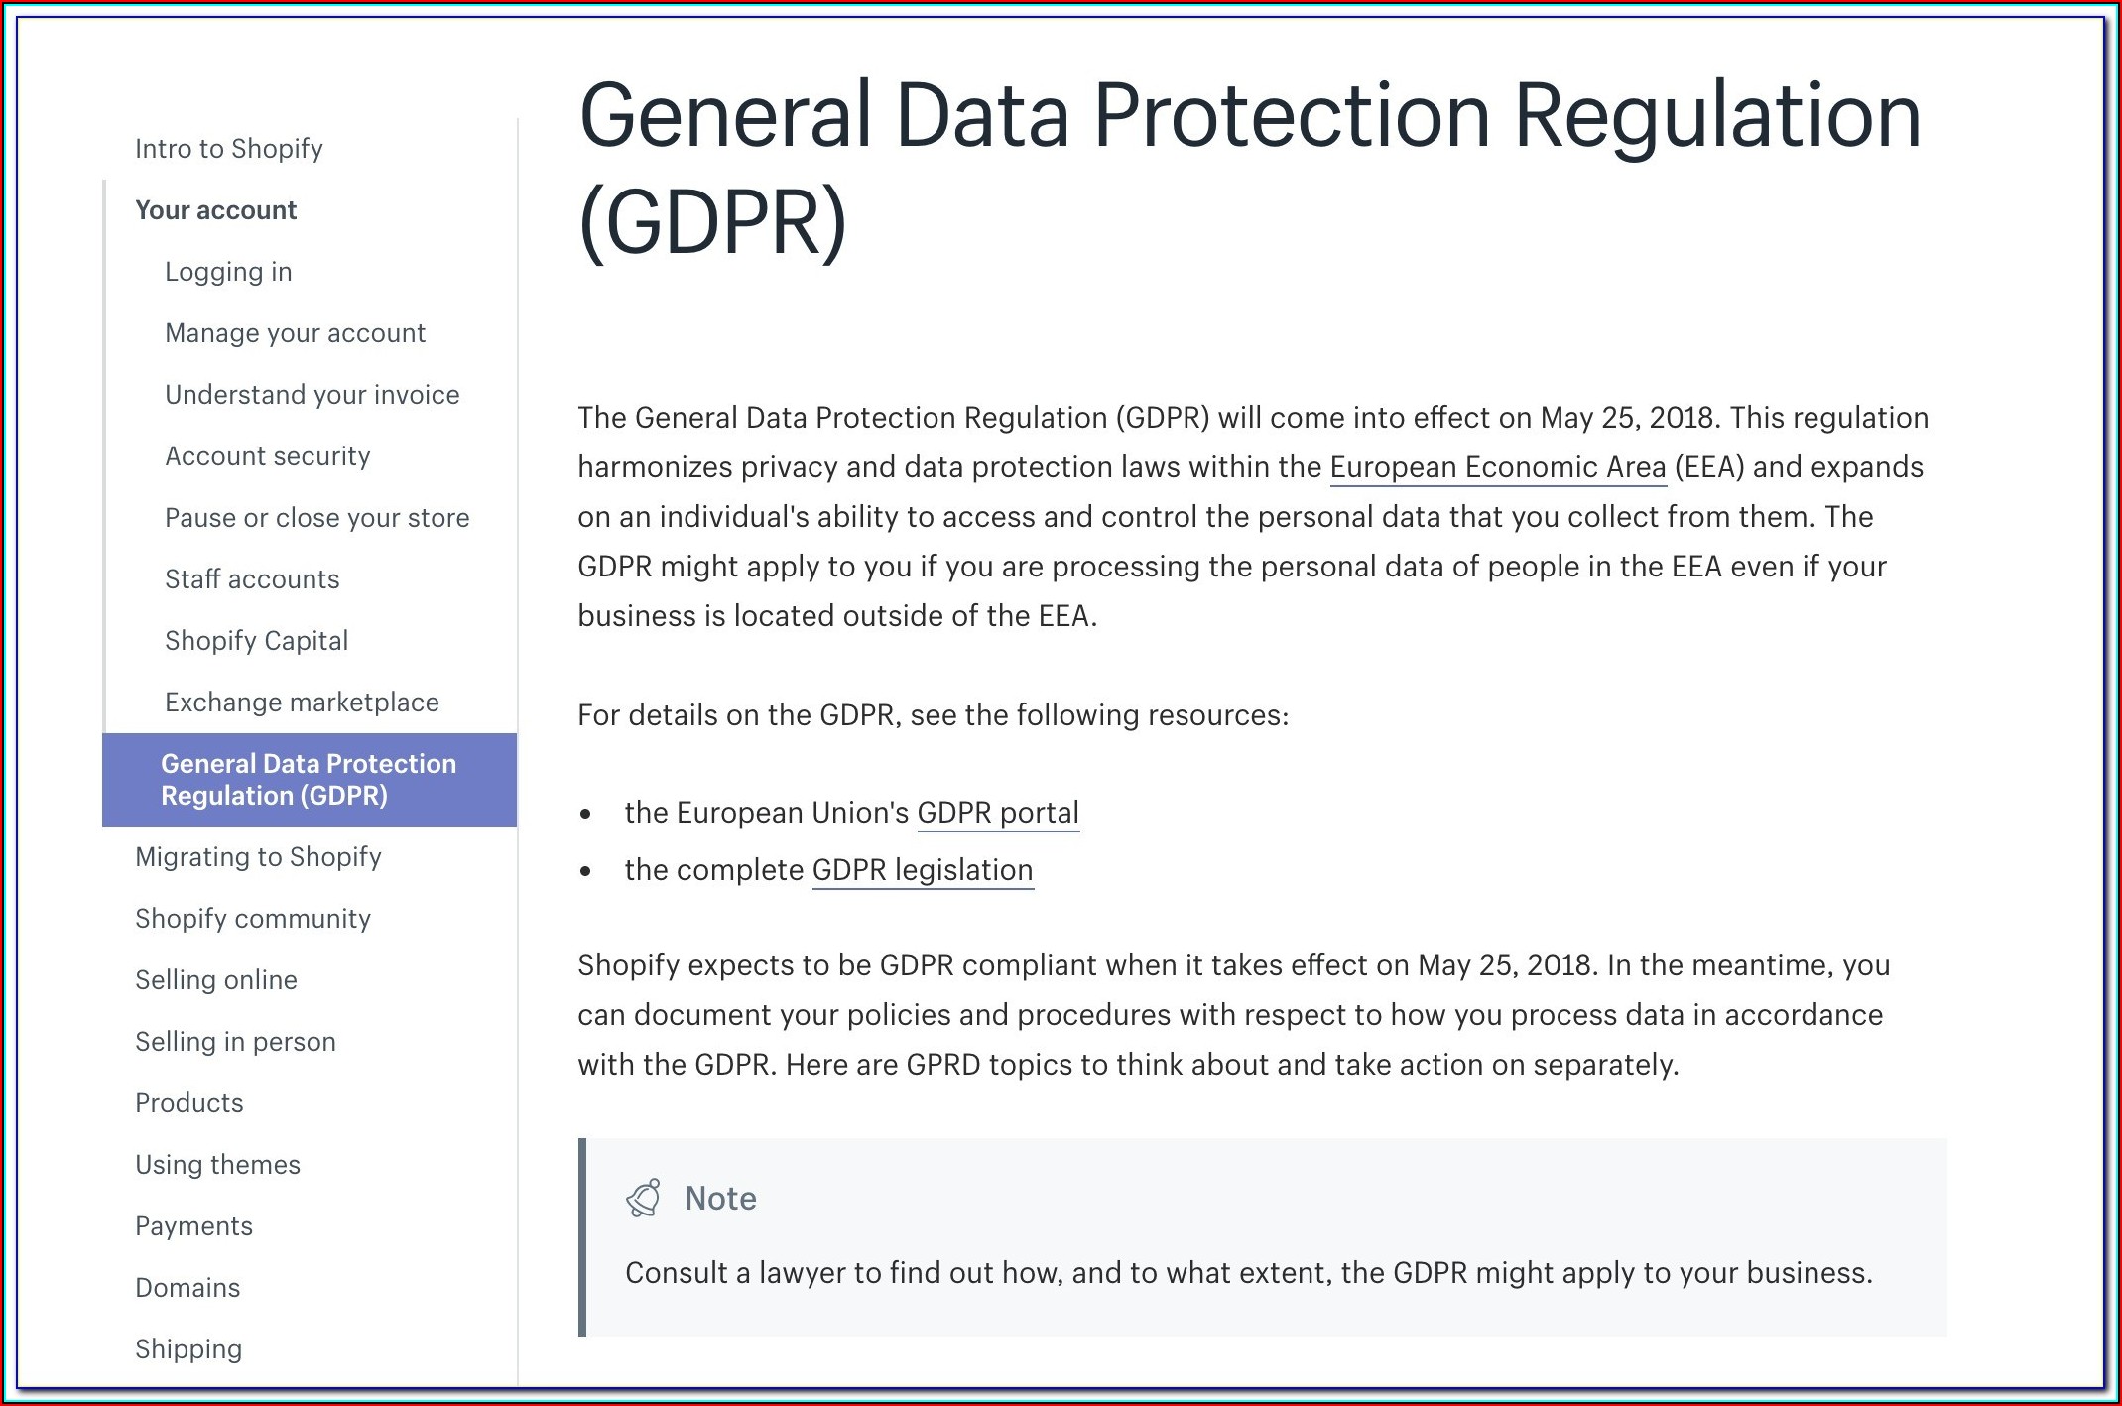The width and height of the screenshot is (2122, 1406).
Task: Go to Manage your account
Action: 295,333
